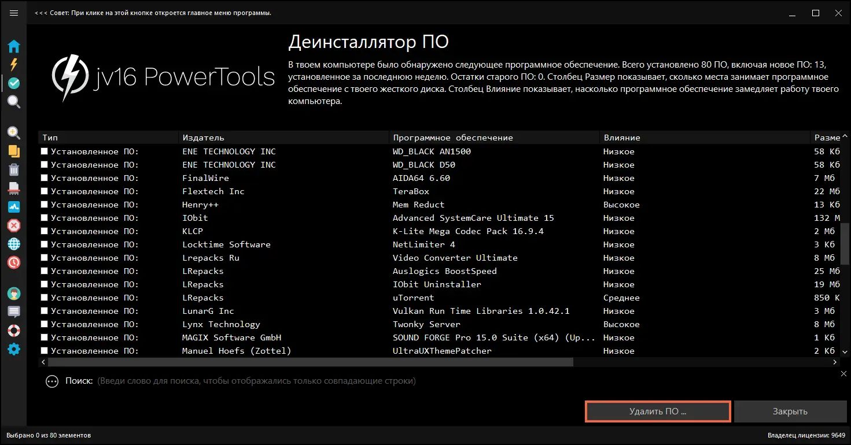
Task: Click the horizontal scrollbar thumb of the list
Action: point(311,362)
